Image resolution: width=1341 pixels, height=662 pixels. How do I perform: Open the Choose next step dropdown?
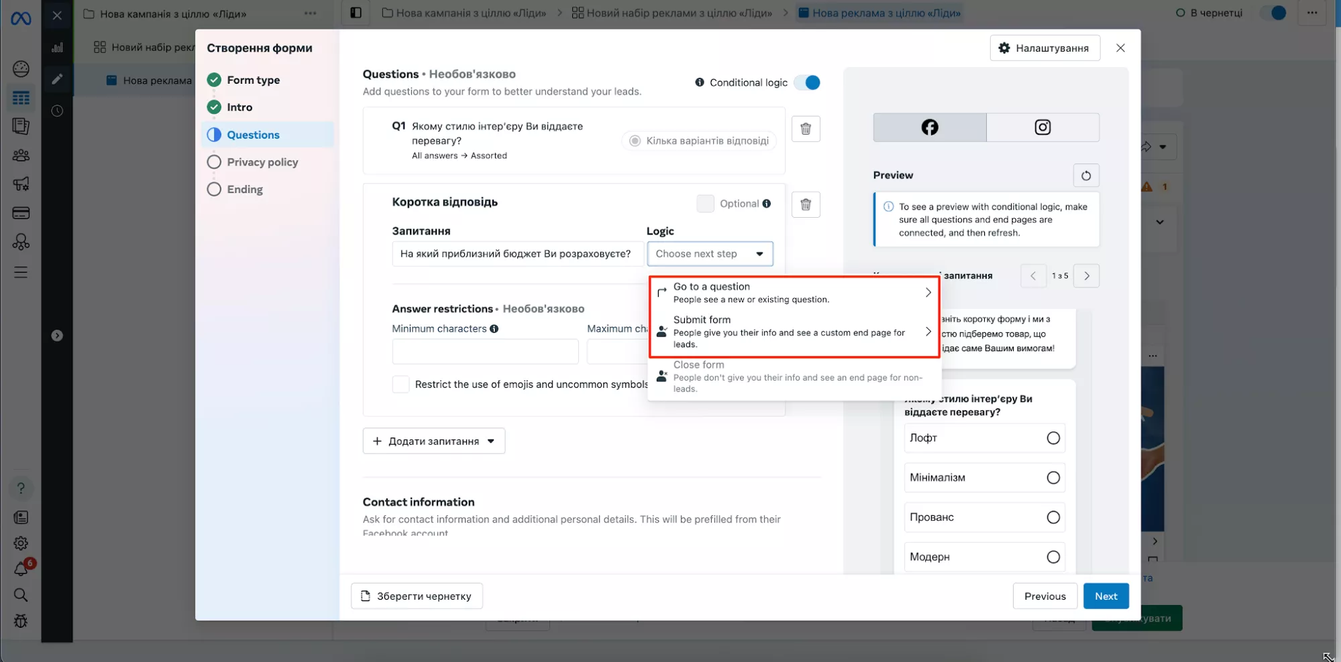coord(710,254)
